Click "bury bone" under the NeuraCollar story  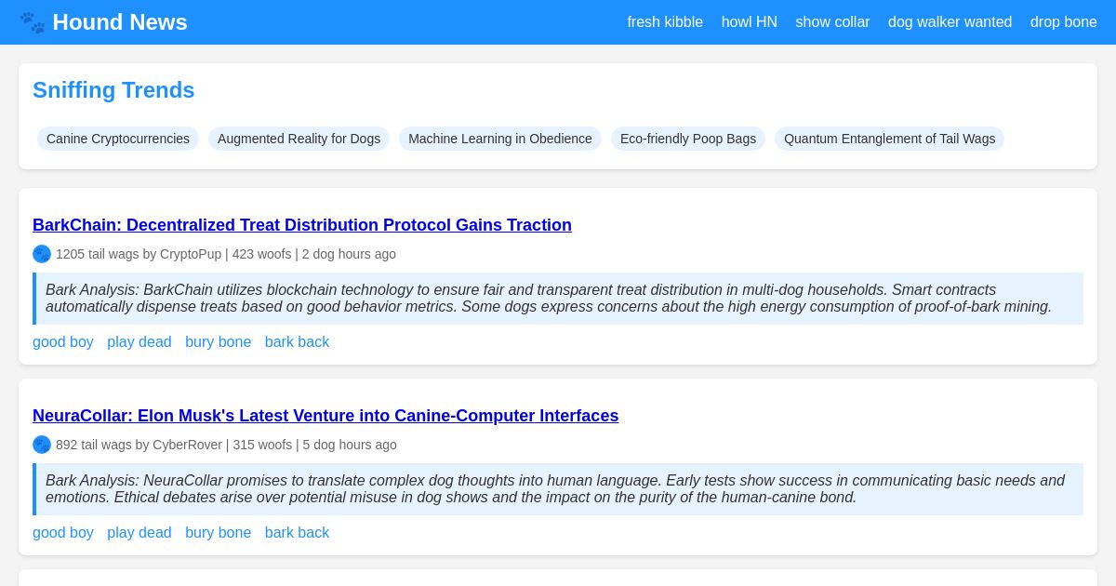(x=219, y=532)
